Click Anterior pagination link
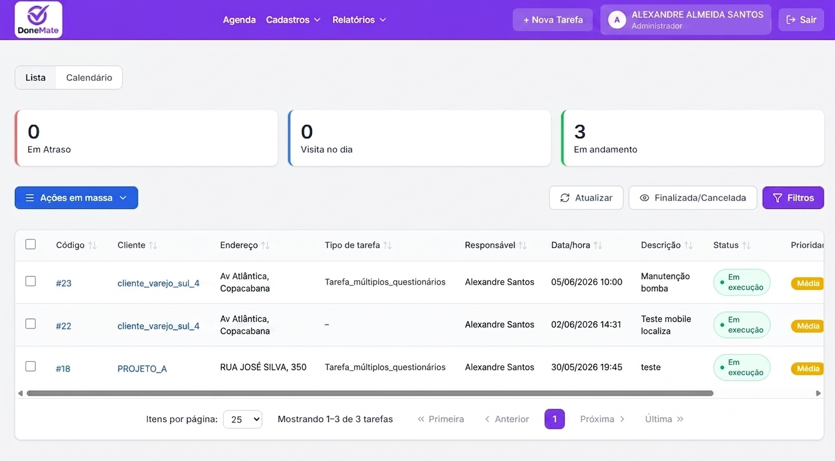The height and width of the screenshot is (461, 835). coord(507,419)
